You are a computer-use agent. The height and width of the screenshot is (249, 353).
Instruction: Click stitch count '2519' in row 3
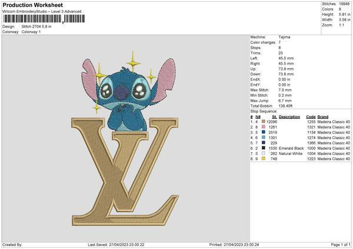[x=272, y=132]
